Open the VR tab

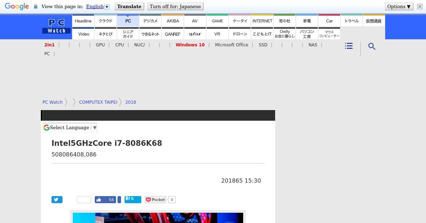tap(217, 34)
